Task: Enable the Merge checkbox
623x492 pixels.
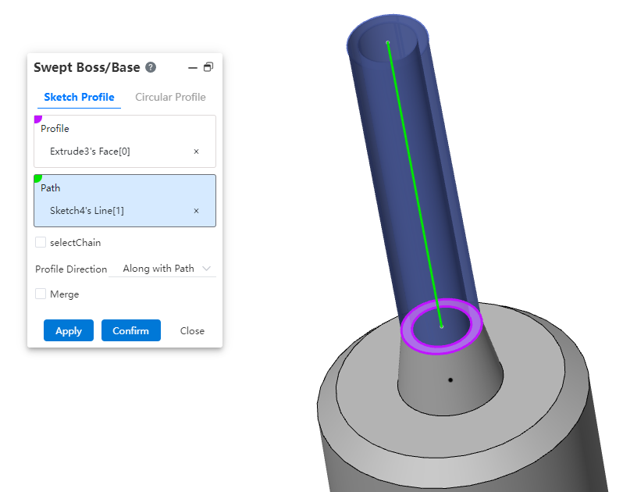Action: tap(41, 294)
